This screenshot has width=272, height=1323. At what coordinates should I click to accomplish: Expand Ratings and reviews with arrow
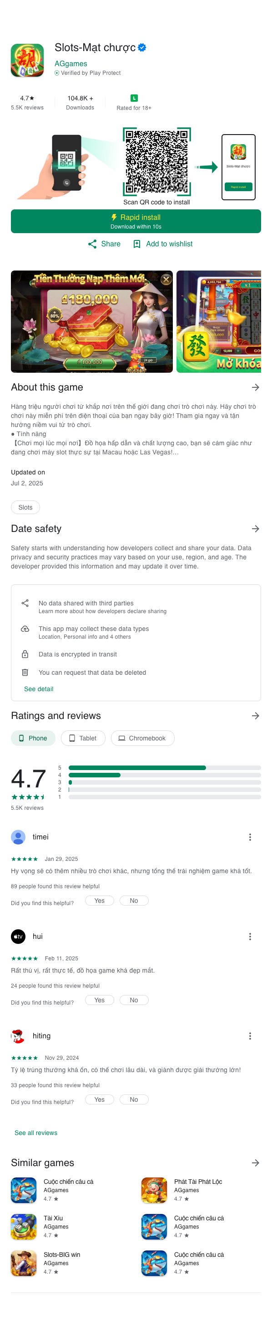point(256,716)
